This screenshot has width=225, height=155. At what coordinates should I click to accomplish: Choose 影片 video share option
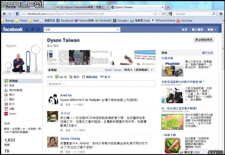pos(105,77)
